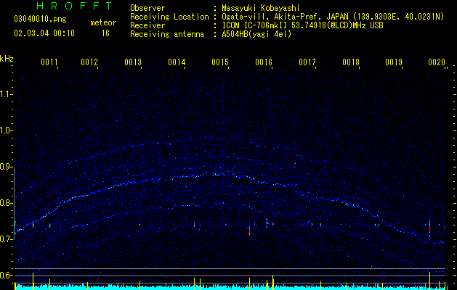Click time marker 0016
Image resolution: width=457 pixels, height=290 pixels.
tap(264, 62)
